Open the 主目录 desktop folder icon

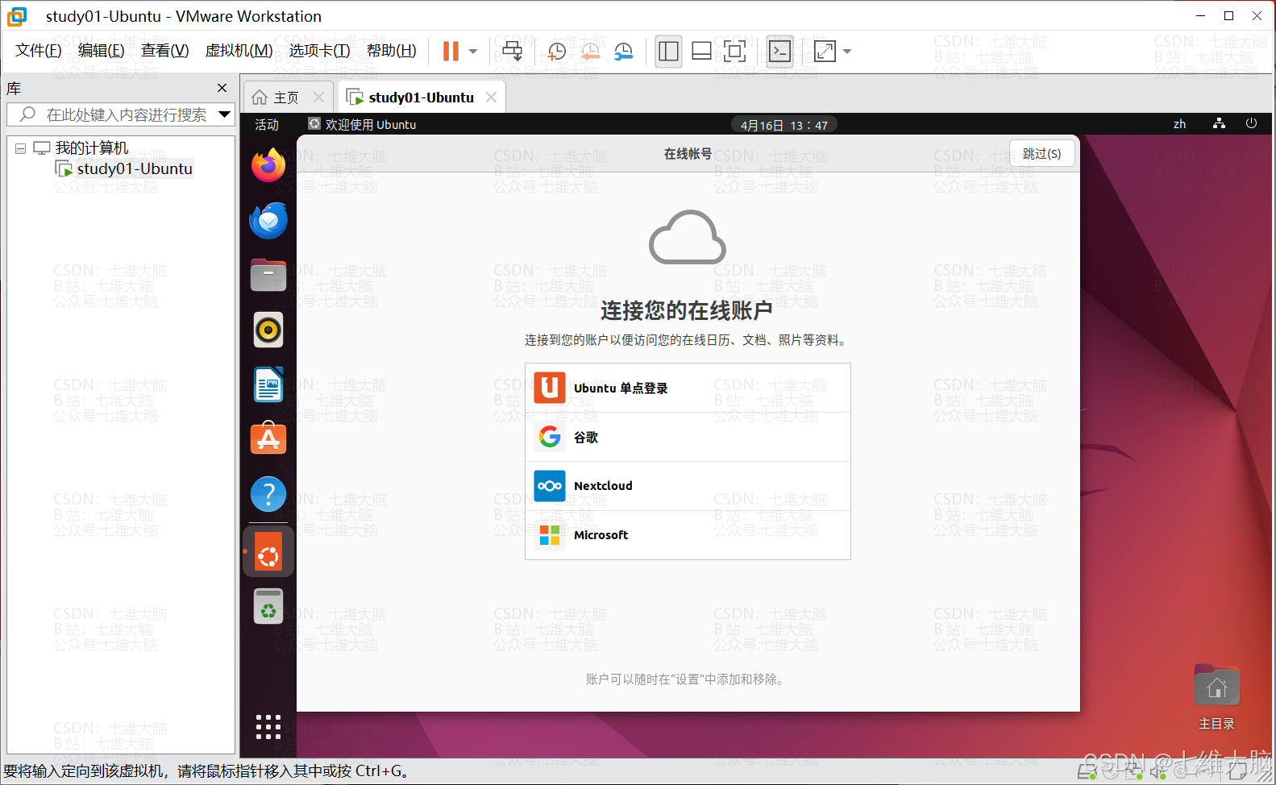tap(1217, 698)
